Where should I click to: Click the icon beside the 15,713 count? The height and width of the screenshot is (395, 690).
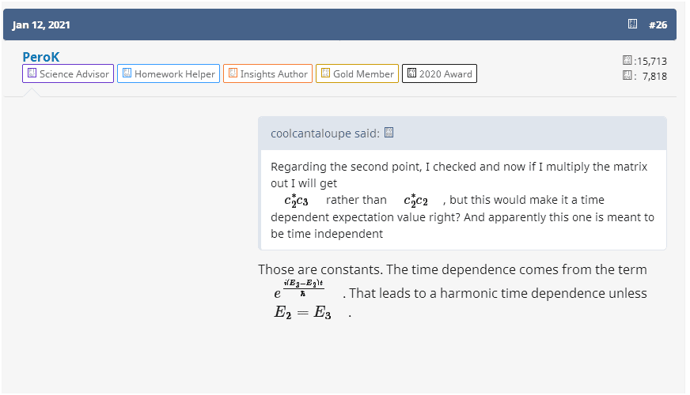pos(627,61)
